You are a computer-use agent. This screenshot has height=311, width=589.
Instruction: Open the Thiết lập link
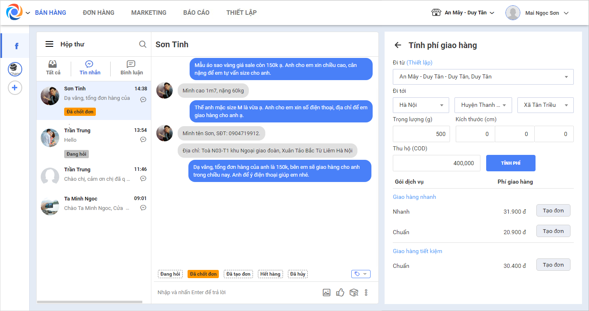point(420,62)
